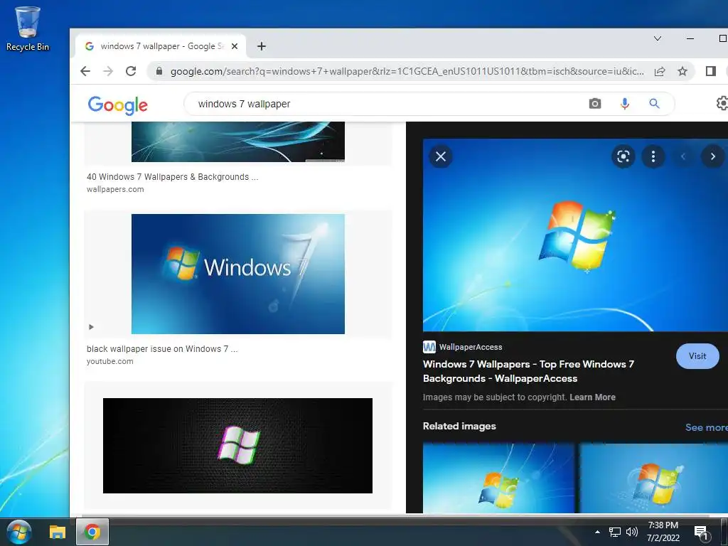Search inside image with Lens icon

click(x=623, y=156)
